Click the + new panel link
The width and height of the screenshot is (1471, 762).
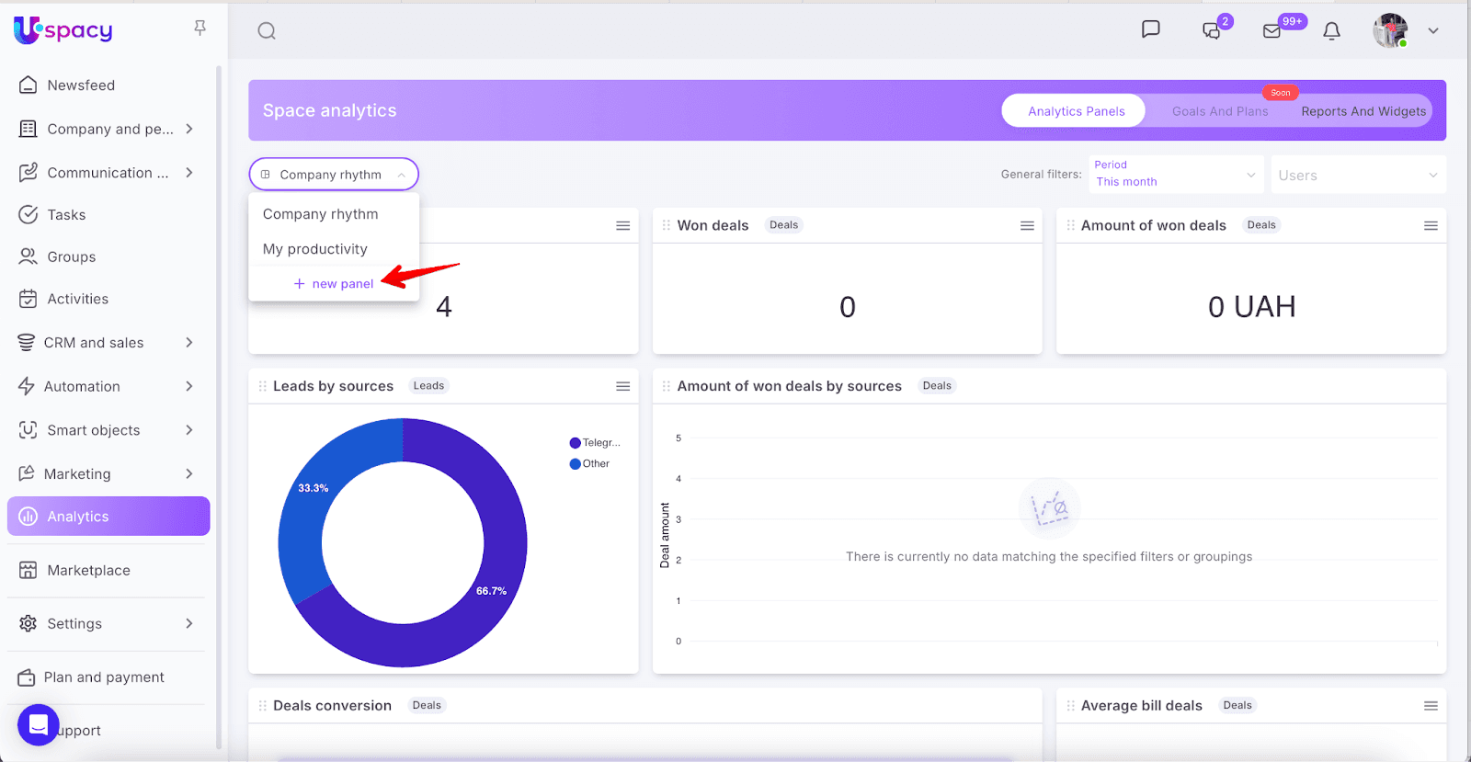pyautogui.click(x=334, y=284)
